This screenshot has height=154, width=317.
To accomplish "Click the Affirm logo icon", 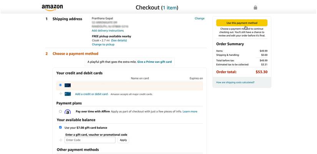I will click(68, 112).
